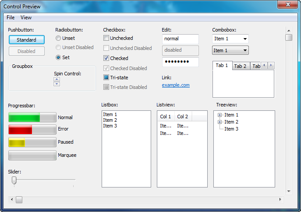Select Item 2 label in the Treeview

(x=231, y=122)
